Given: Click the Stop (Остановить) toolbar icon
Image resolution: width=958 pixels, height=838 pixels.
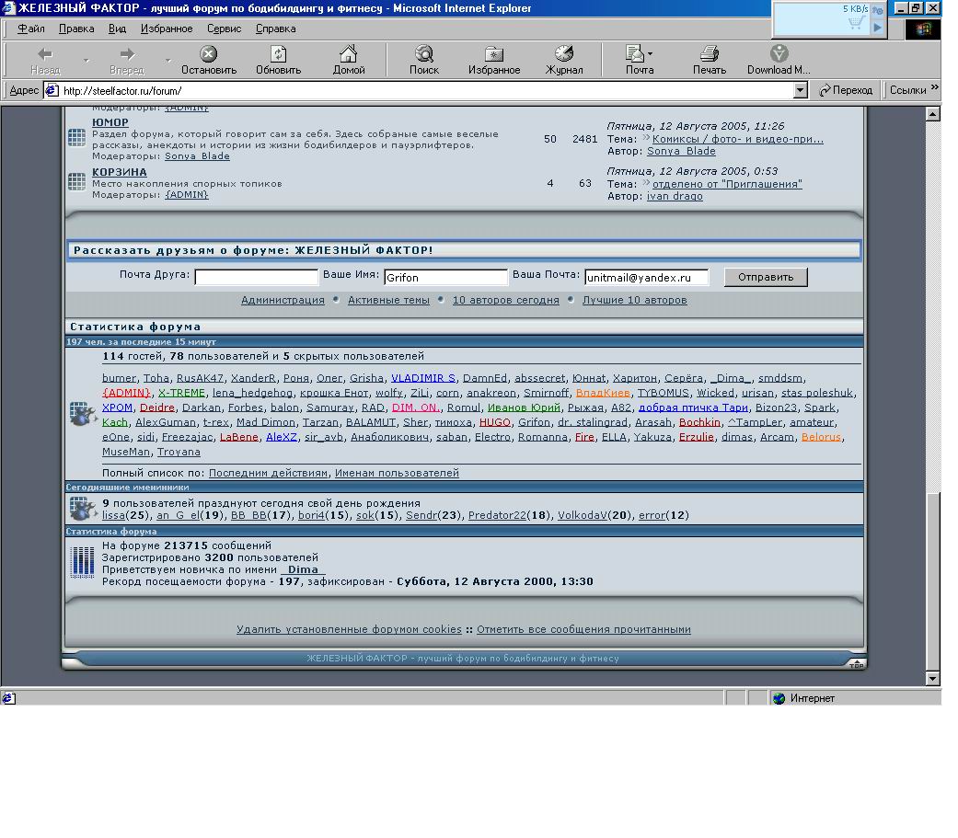Looking at the screenshot, I should 209,54.
